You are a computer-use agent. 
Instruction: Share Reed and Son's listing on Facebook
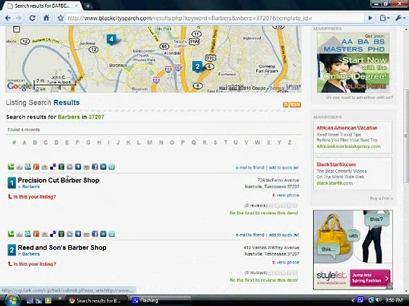95,234
